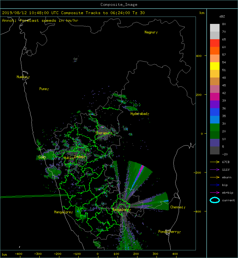The width and height of the screenshot is (238, 258).
Task: Pick the dark gray -20 dBZ swatch
Action: pos(215,150)
